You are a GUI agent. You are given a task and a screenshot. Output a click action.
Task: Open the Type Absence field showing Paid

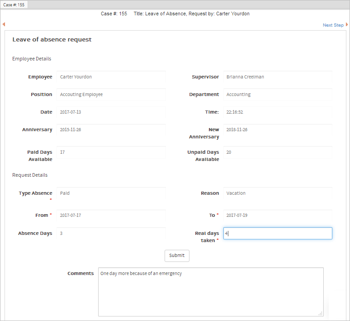point(111,193)
